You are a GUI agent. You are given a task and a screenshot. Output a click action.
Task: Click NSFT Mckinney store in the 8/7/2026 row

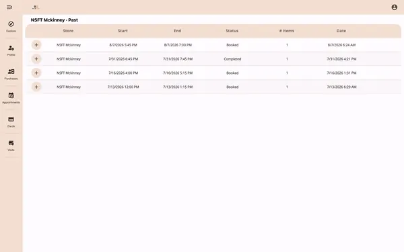(69, 45)
